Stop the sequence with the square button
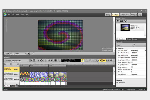The height and width of the screenshot is (100, 150). [x=55, y=61]
